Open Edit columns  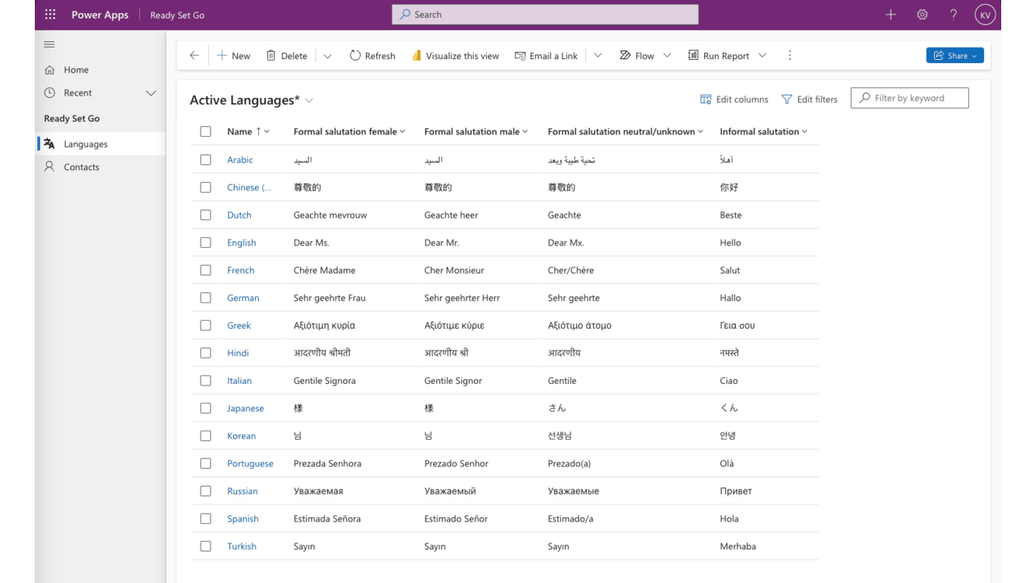(x=733, y=99)
